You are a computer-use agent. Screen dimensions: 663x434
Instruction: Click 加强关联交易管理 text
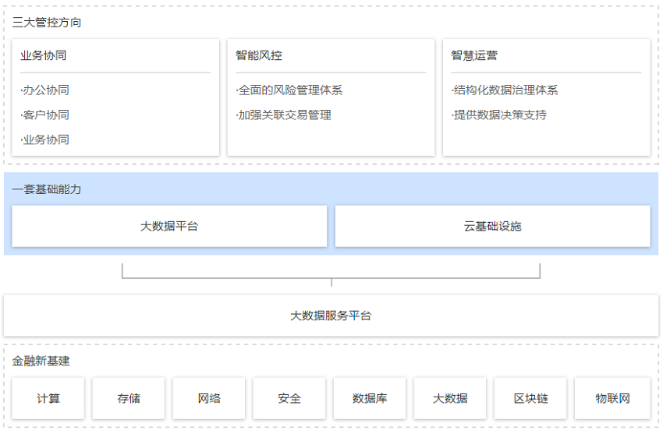(x=283, y=115)
